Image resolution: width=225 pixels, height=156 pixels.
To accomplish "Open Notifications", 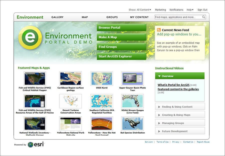I will click(x=176, y=10).
